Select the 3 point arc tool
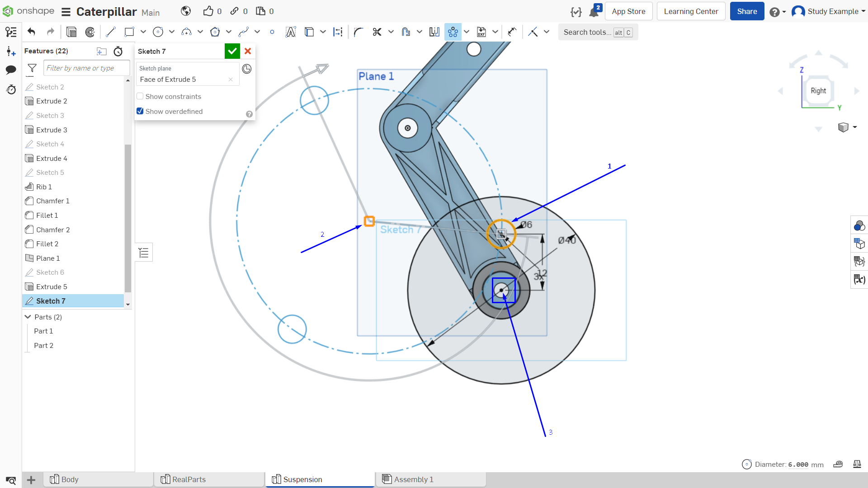Image resolution: width=868 pixels, height=488 pixels. point(186,32)
